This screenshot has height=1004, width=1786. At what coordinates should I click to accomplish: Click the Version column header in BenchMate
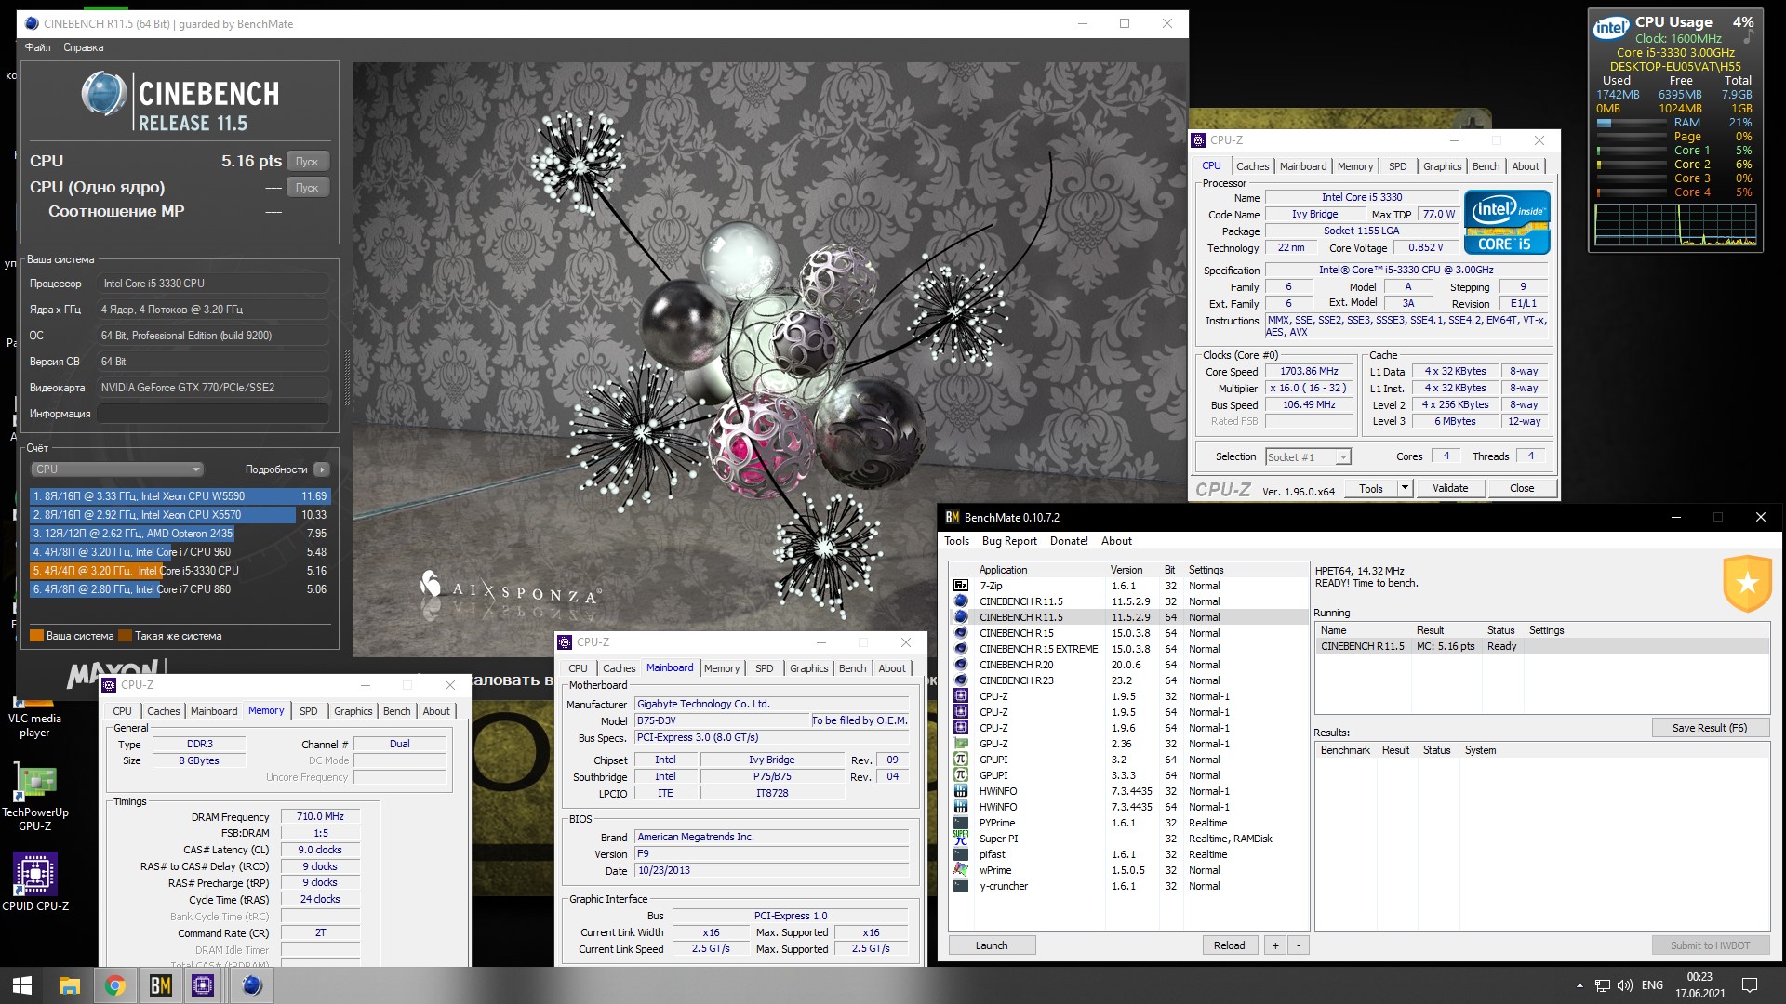pos(1126,570)
